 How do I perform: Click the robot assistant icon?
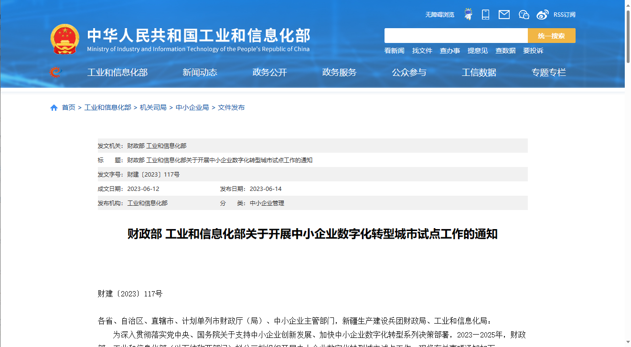click(x=468, y=14)
